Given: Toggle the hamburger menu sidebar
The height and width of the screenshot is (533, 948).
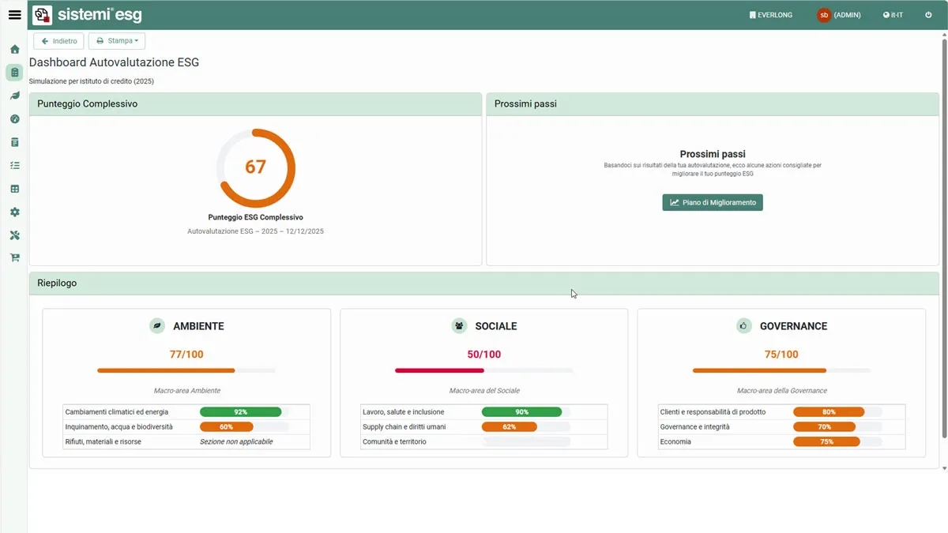Looking at the screenshot, I should click(x=14, y=15).
